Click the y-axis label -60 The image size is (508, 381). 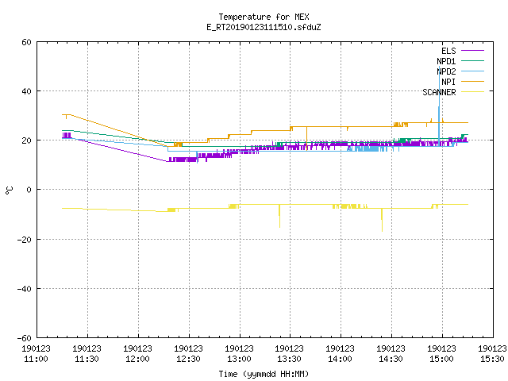(25, 338)
